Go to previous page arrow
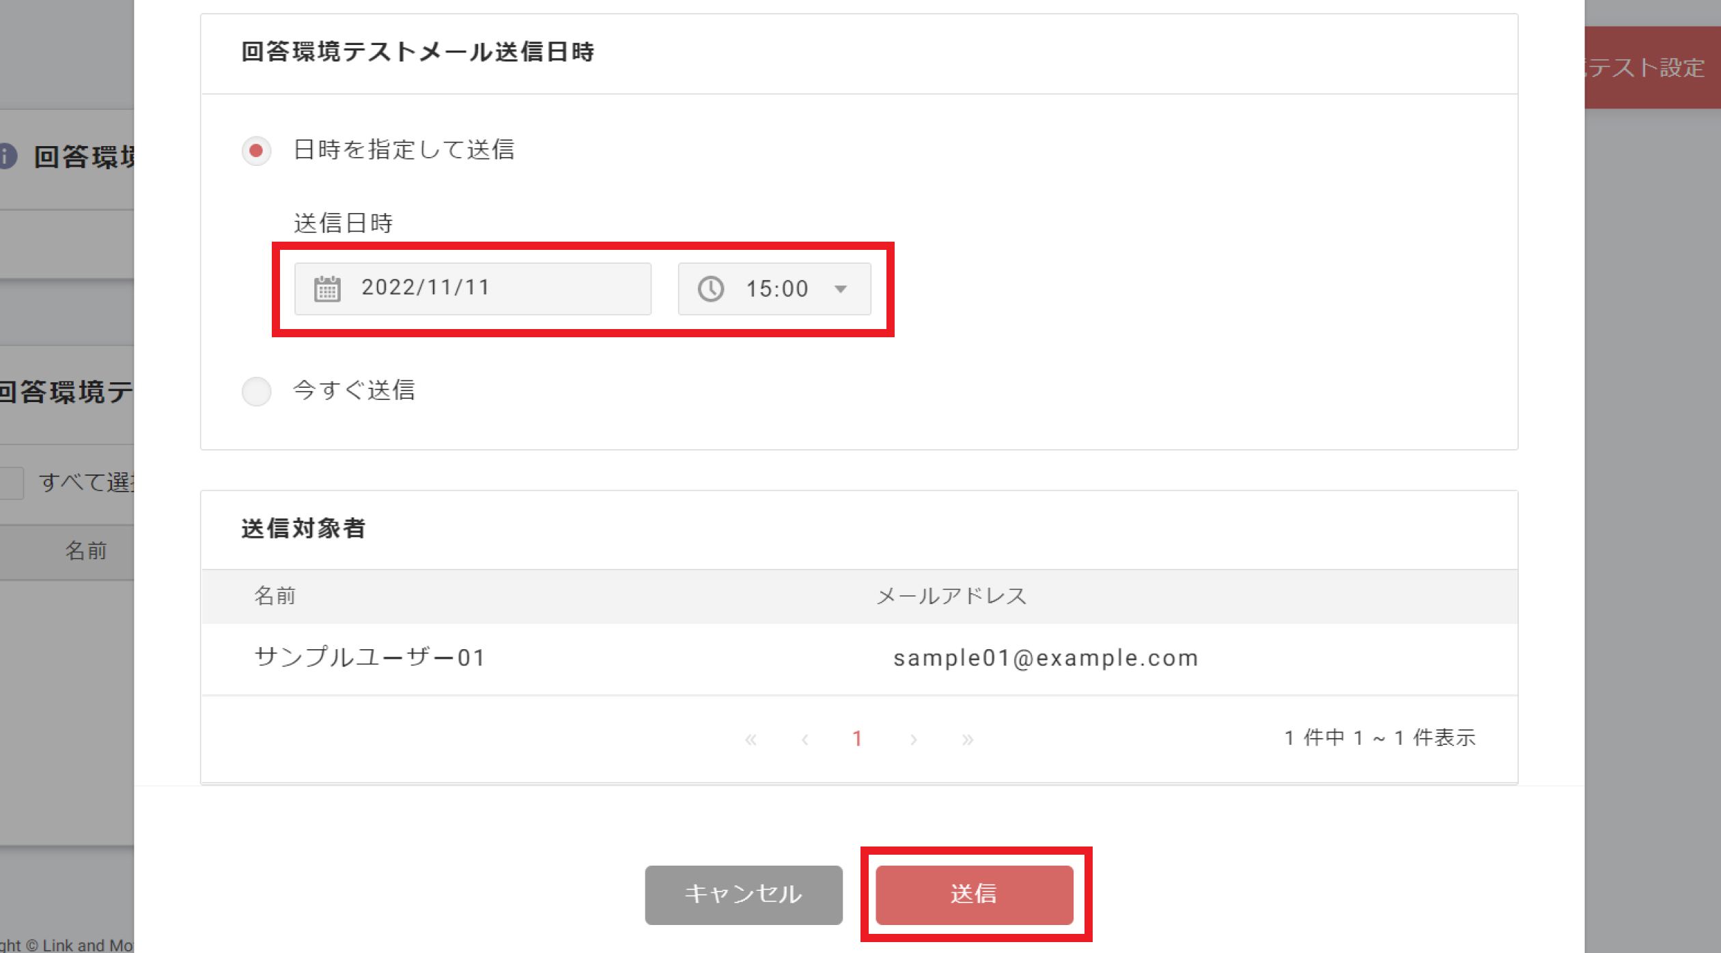Viewport: 1721px width, 953px height. tap(805, 739)
